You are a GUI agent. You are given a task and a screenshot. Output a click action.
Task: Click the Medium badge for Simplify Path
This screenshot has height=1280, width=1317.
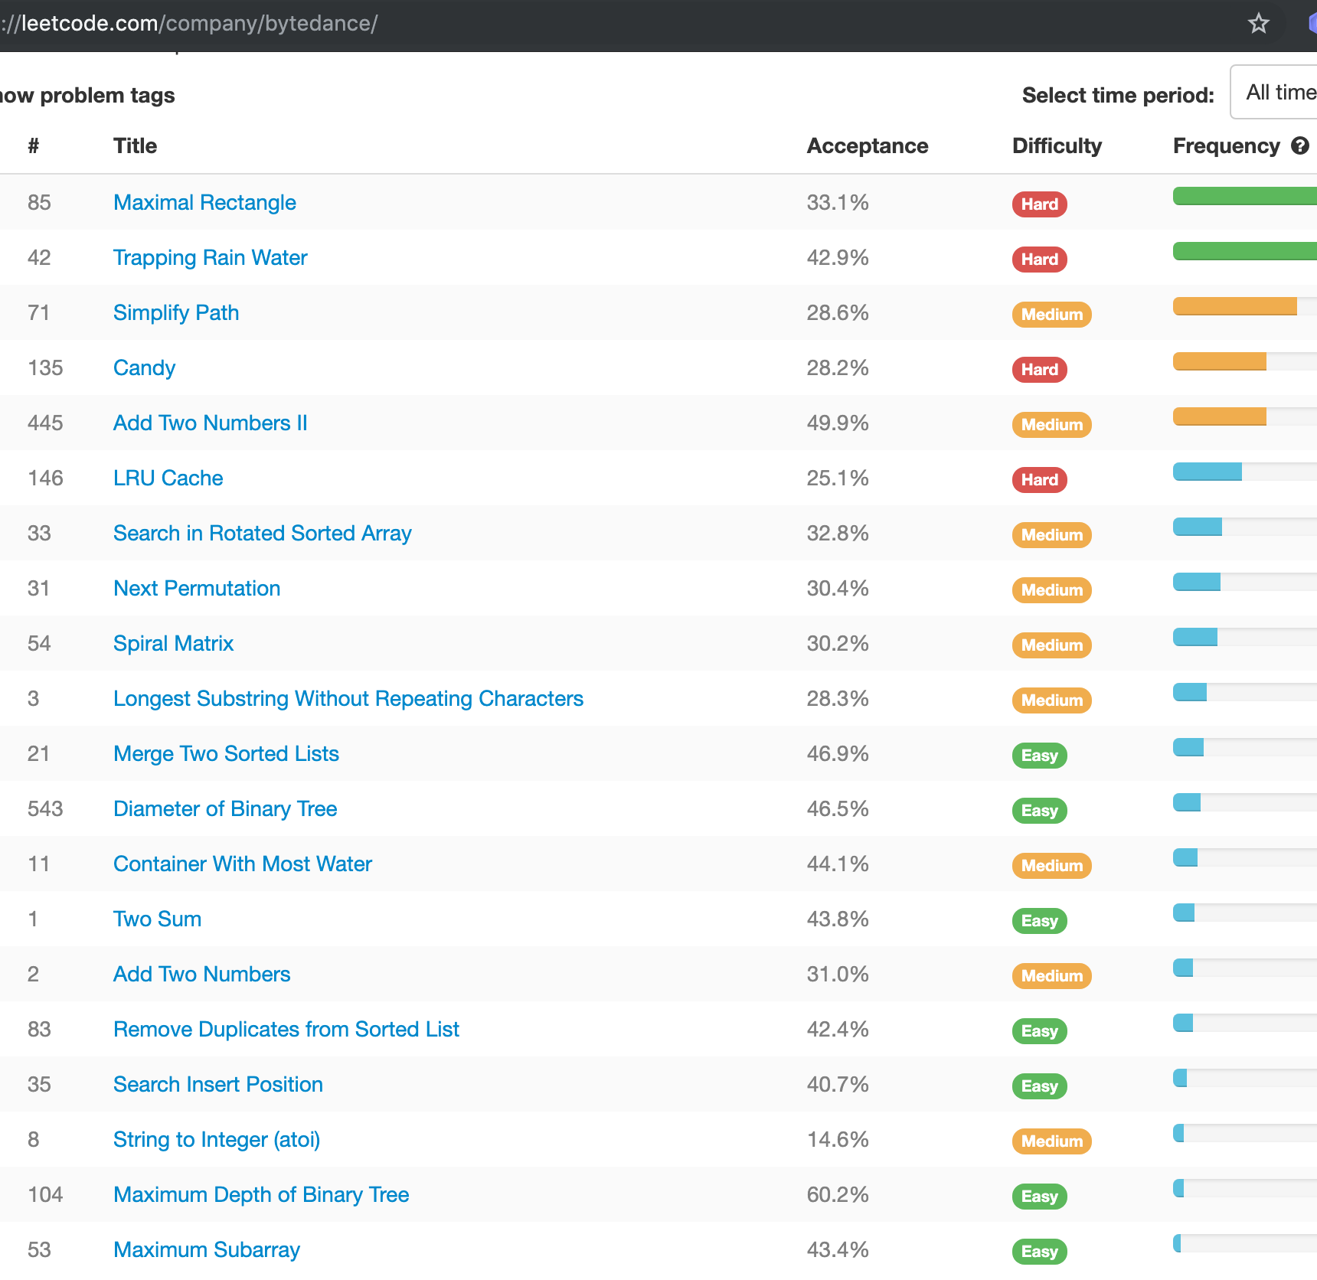[x=1051, y=315]
